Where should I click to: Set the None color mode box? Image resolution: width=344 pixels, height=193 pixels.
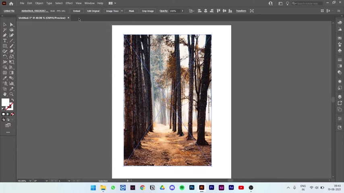pyautogui.click(x=12, y=114)
